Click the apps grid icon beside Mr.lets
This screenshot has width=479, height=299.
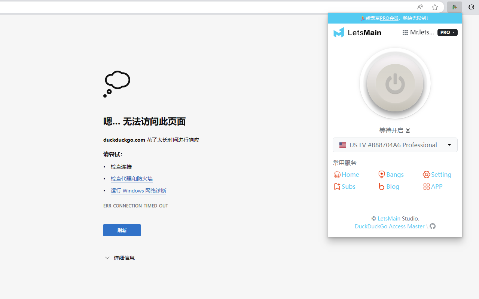coord(405,33)
